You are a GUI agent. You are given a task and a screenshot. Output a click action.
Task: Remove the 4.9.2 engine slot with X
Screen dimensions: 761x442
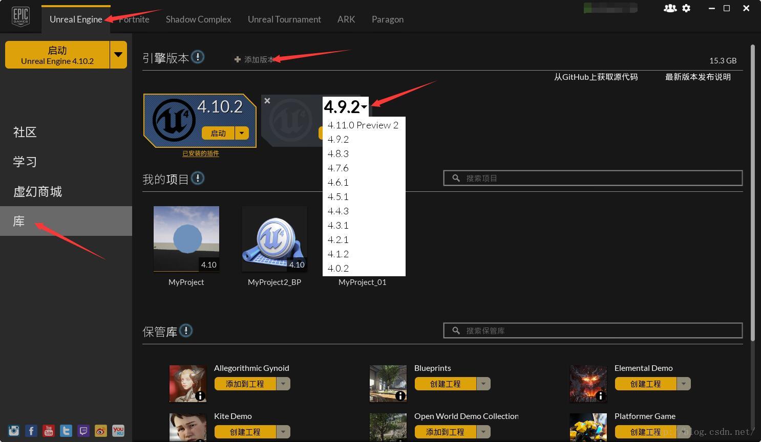(267, 101)
